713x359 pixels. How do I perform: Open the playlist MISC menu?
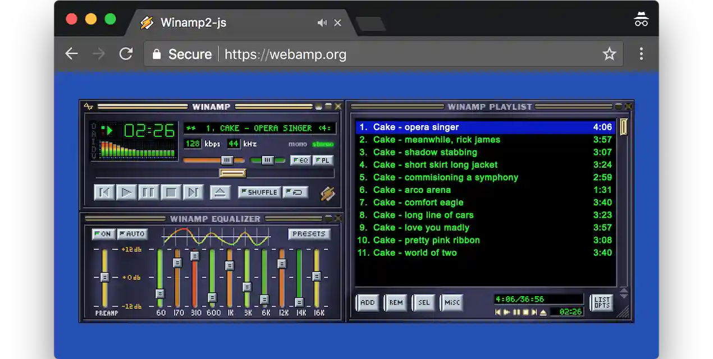452,303
